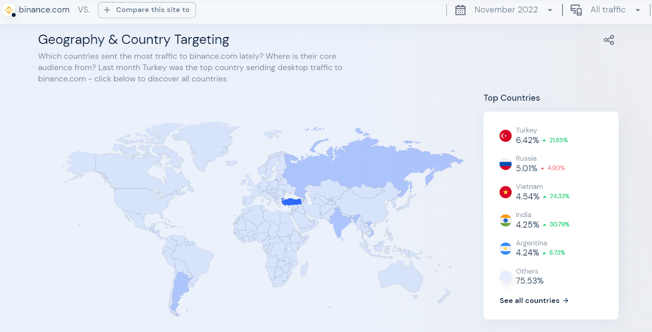This screenshot has height=332, width=652.
Task: Click the Argentina flag icon
Action: (x=505, y=248)
